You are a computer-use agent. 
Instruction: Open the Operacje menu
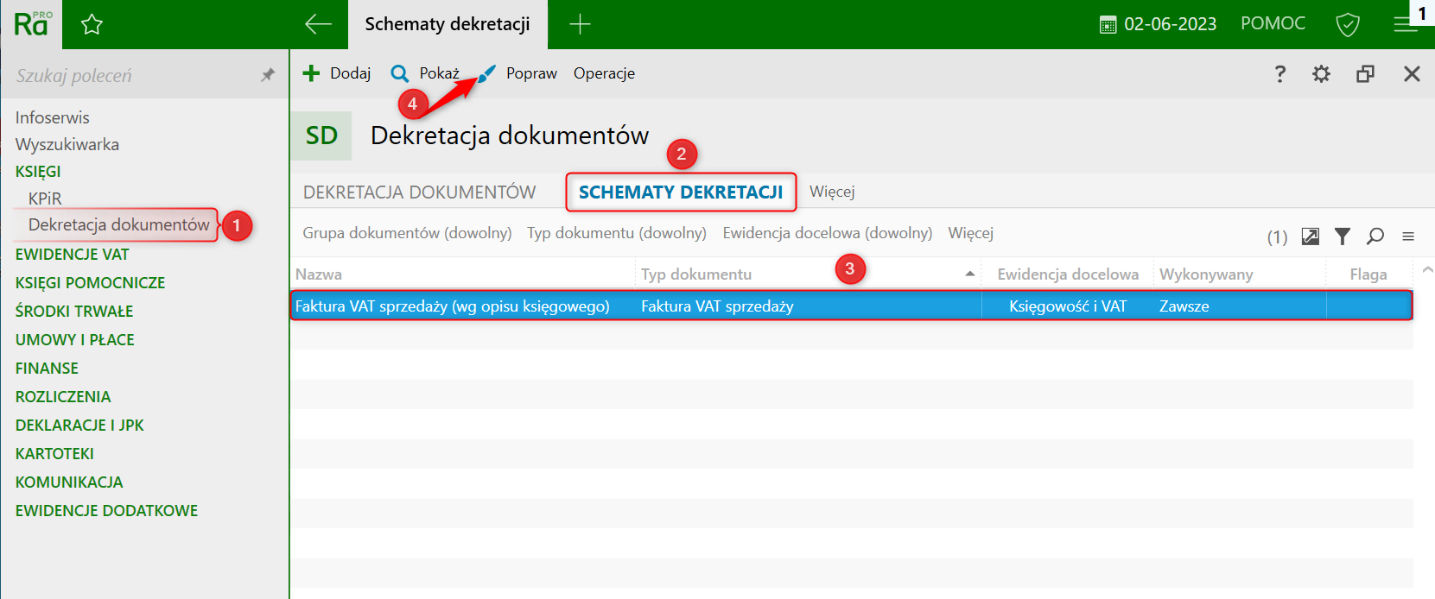pyautogui.click(x=604, y=73)
